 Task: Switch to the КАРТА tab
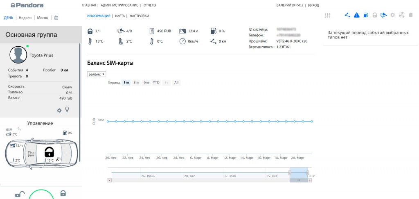click(120, 16)
